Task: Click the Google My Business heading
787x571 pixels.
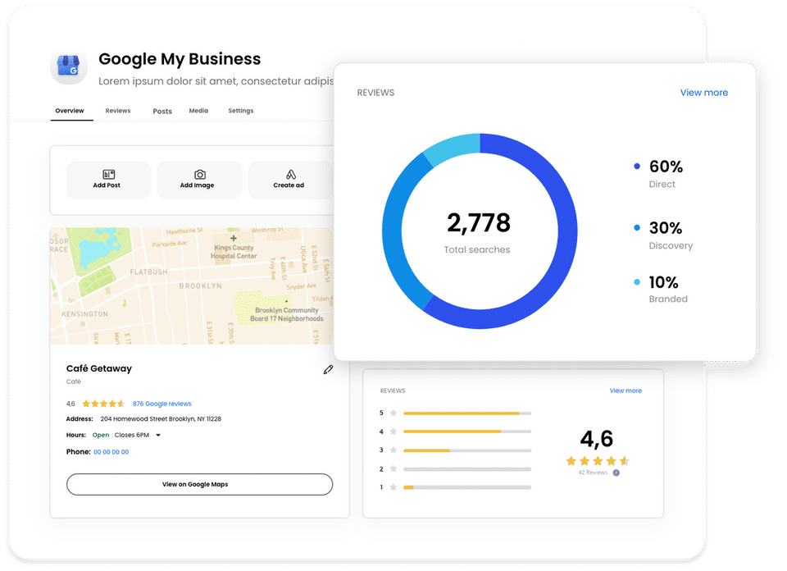Action: [180, 59]
